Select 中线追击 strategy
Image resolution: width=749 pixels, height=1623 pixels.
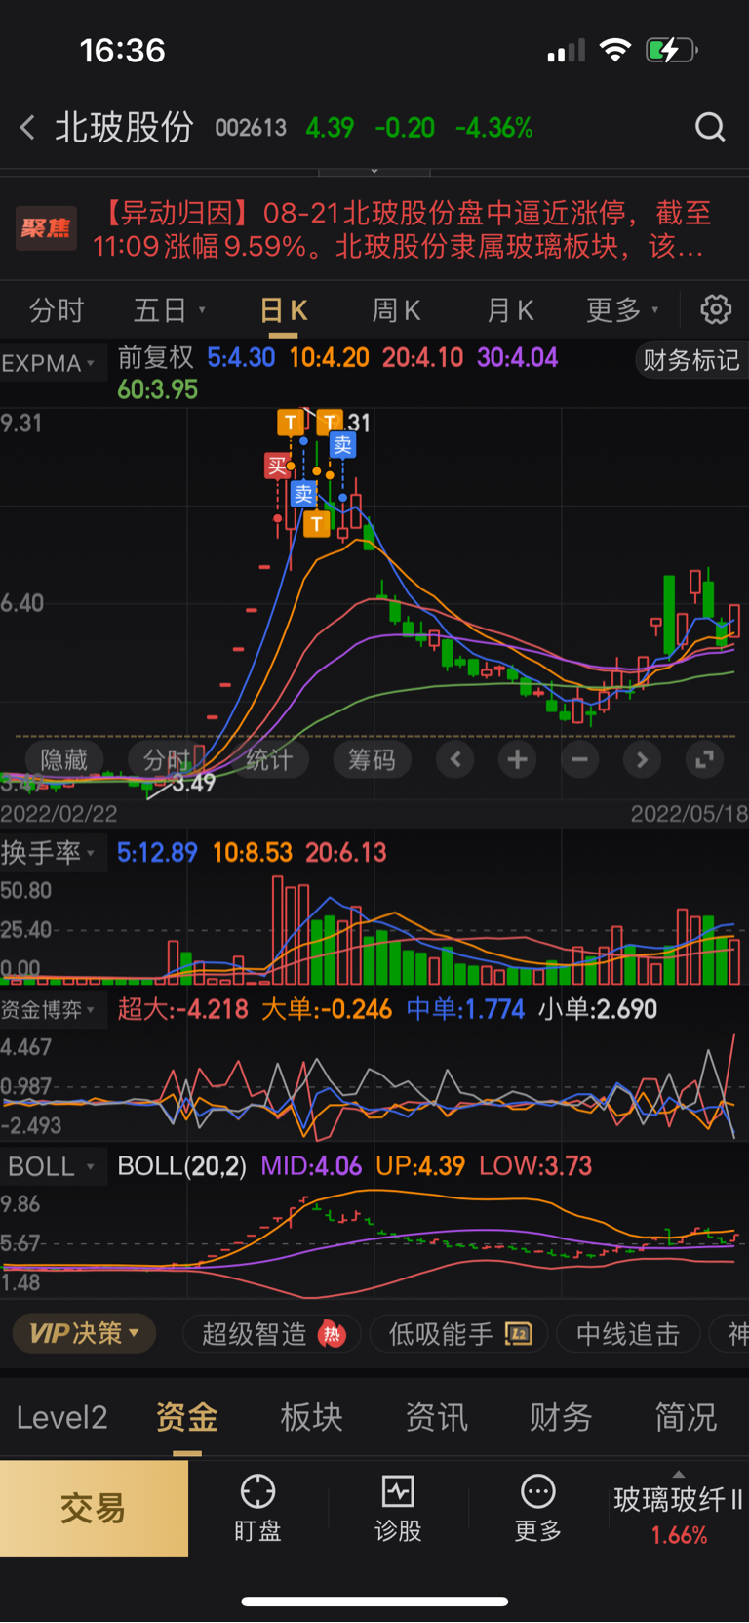[x=628, y=1334]
